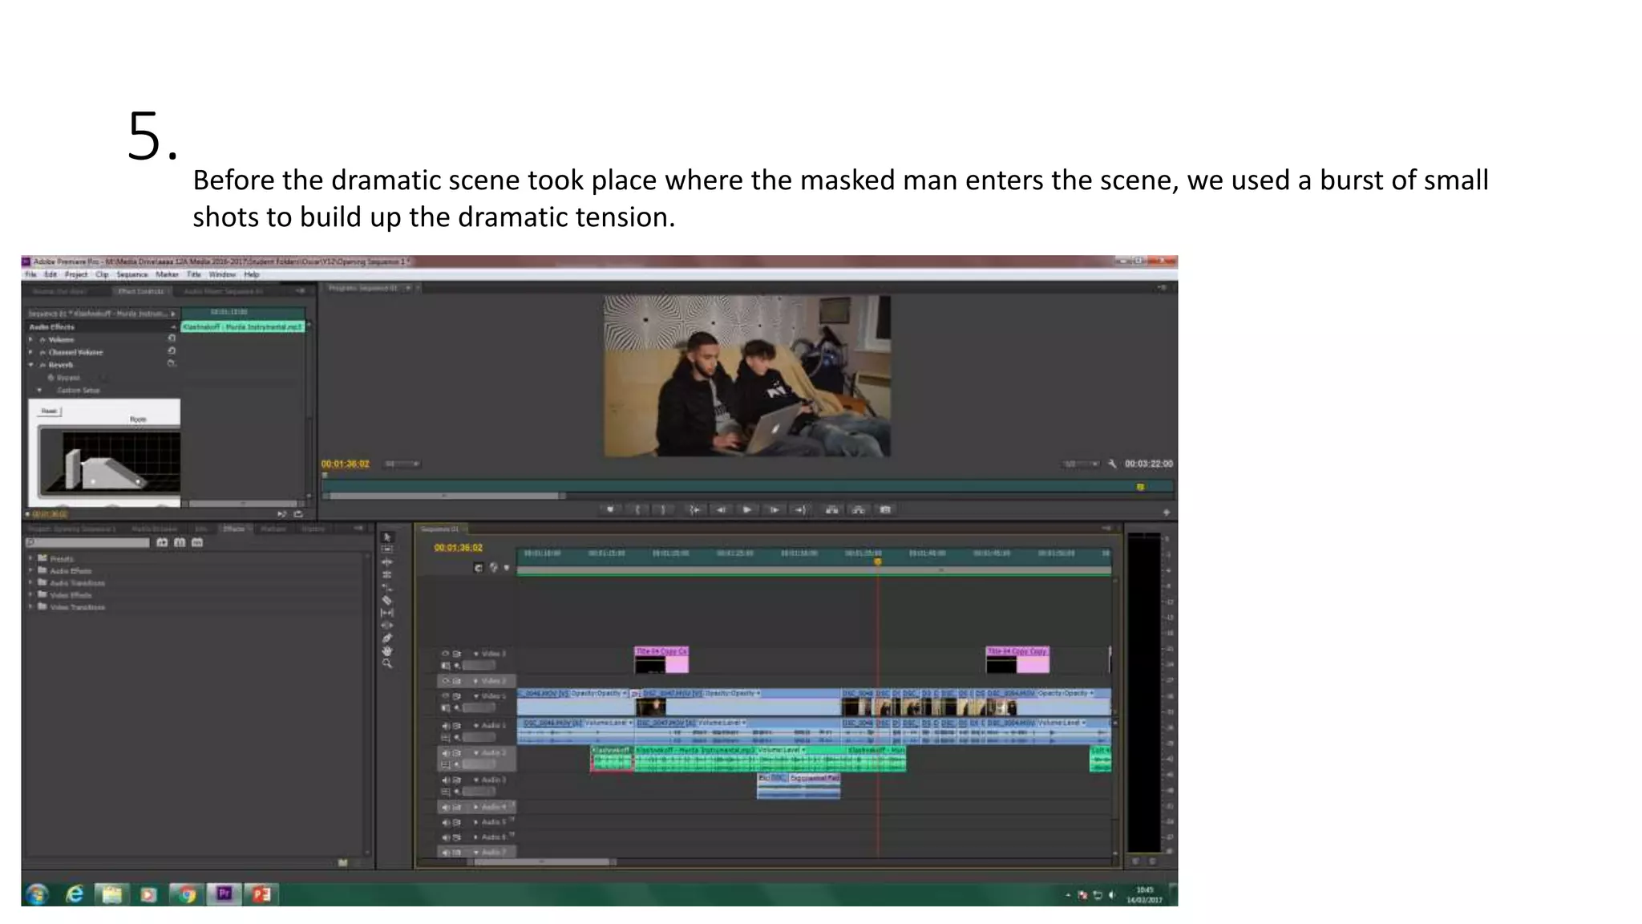Click Mark In button
This screenshot has width=1642, height=924.
pos(637,509)
